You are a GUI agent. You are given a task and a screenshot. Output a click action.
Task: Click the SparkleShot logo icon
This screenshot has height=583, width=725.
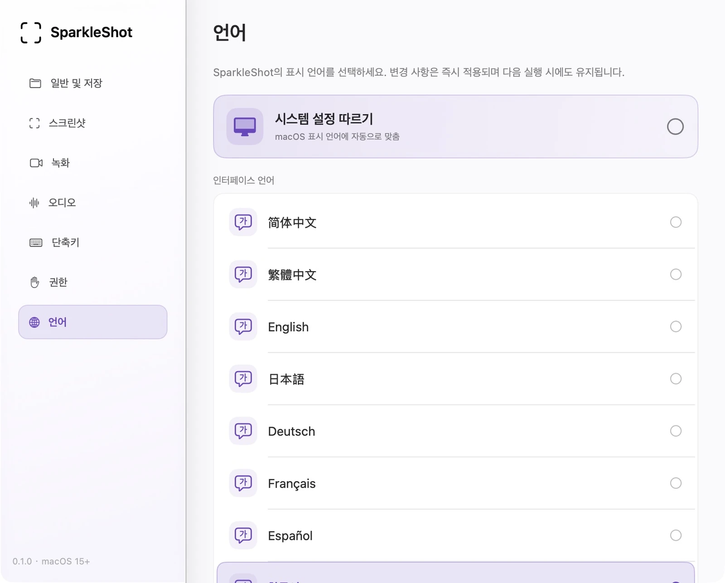pyautogui.click(x=31, y=33)
